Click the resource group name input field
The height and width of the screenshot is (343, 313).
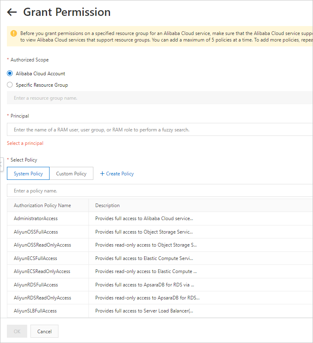point(160,98)
